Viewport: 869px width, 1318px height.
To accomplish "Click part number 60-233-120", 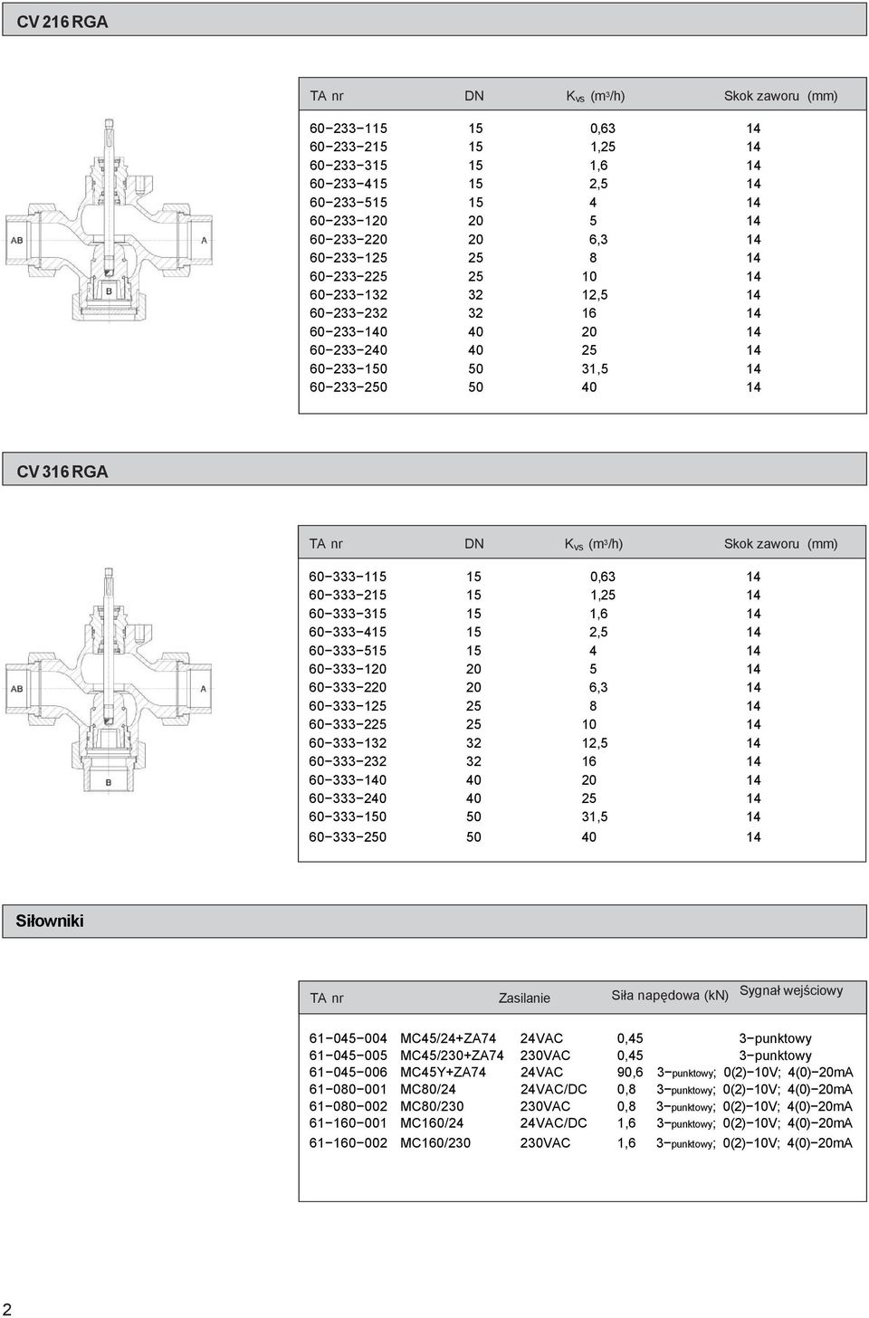I will click(x=348, y=221).
